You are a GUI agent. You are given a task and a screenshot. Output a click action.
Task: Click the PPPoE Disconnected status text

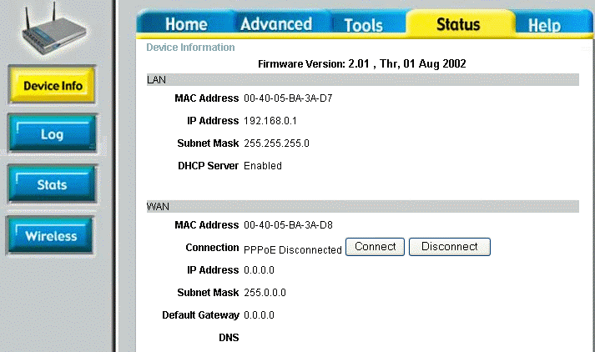[293, 249]
